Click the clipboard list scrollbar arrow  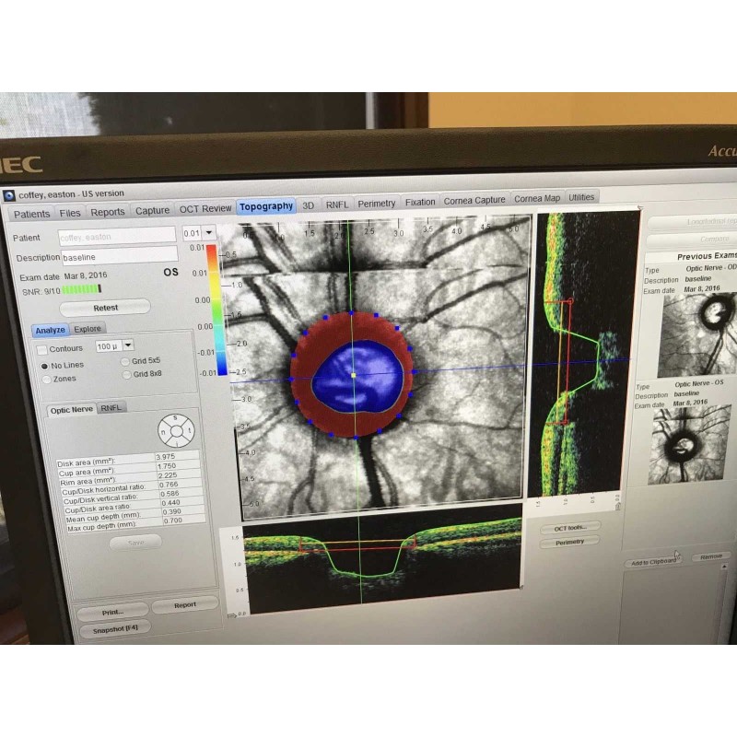point(724,567)
